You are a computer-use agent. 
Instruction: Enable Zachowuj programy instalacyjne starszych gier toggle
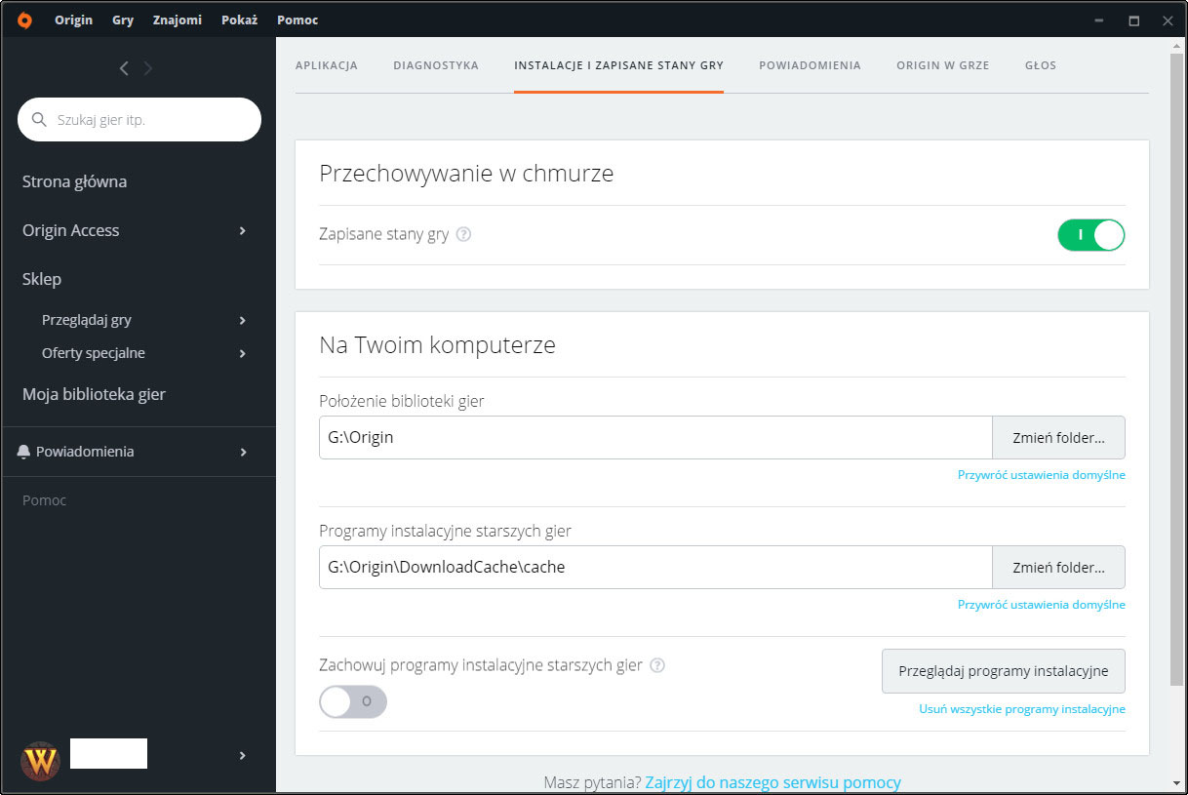point(353,701)
